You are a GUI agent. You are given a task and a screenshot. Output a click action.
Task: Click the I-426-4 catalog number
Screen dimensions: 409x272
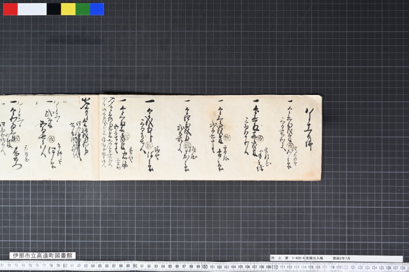(298, 258)
